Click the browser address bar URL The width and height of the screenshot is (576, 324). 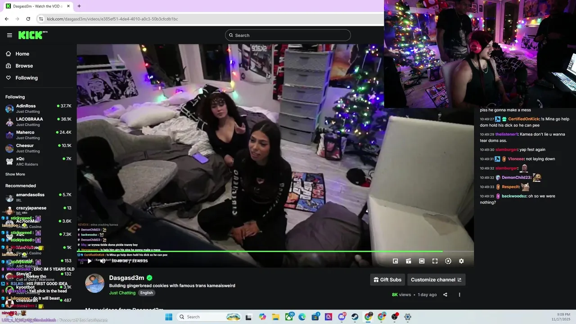pyautogui.click(x=112, y=19)
